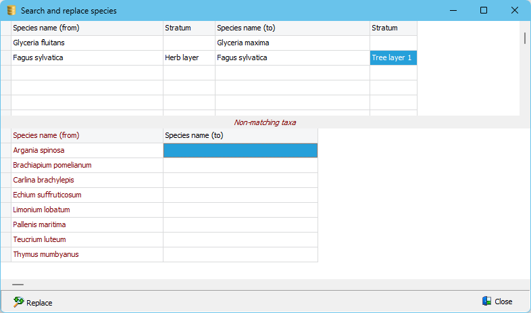The image size is (531, 313).
Task: Click the Stratum header after Species name (to)
Action: [x=393, y=28]
